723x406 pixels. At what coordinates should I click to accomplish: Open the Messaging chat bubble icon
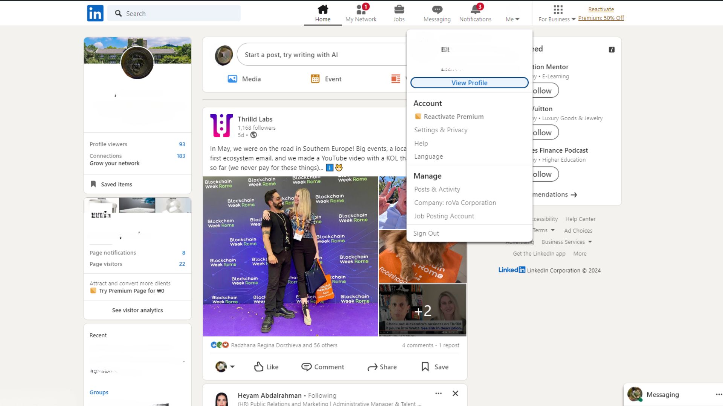coord(437,9)
